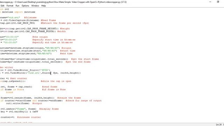This screenshot has height=126, width=224.
Task: Click the #the origin comment
Action: 40,37
